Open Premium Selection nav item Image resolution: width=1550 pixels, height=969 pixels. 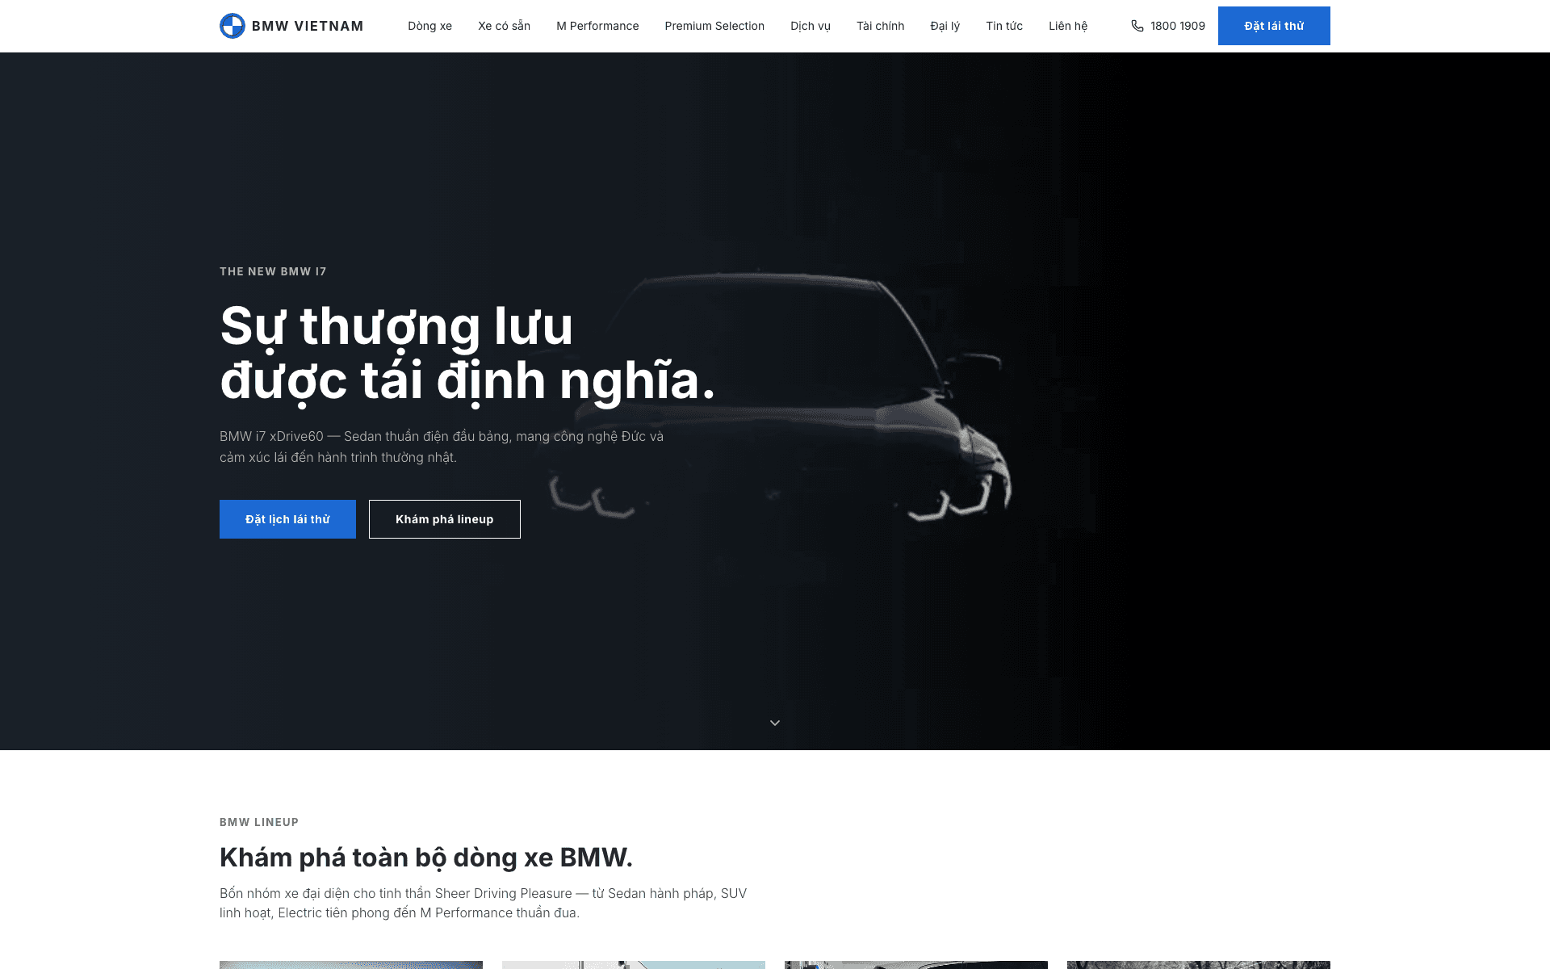(x=714, y=26)
